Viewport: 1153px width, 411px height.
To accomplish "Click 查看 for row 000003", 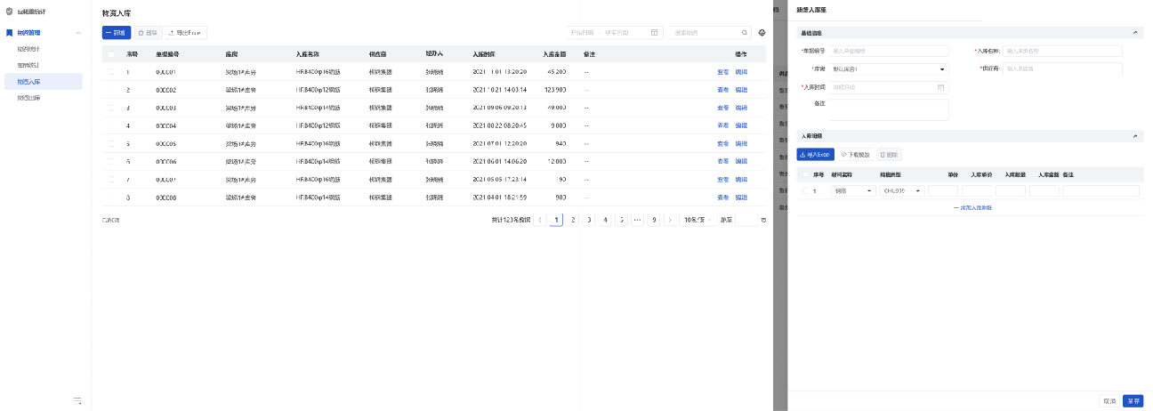I will 722,108.
